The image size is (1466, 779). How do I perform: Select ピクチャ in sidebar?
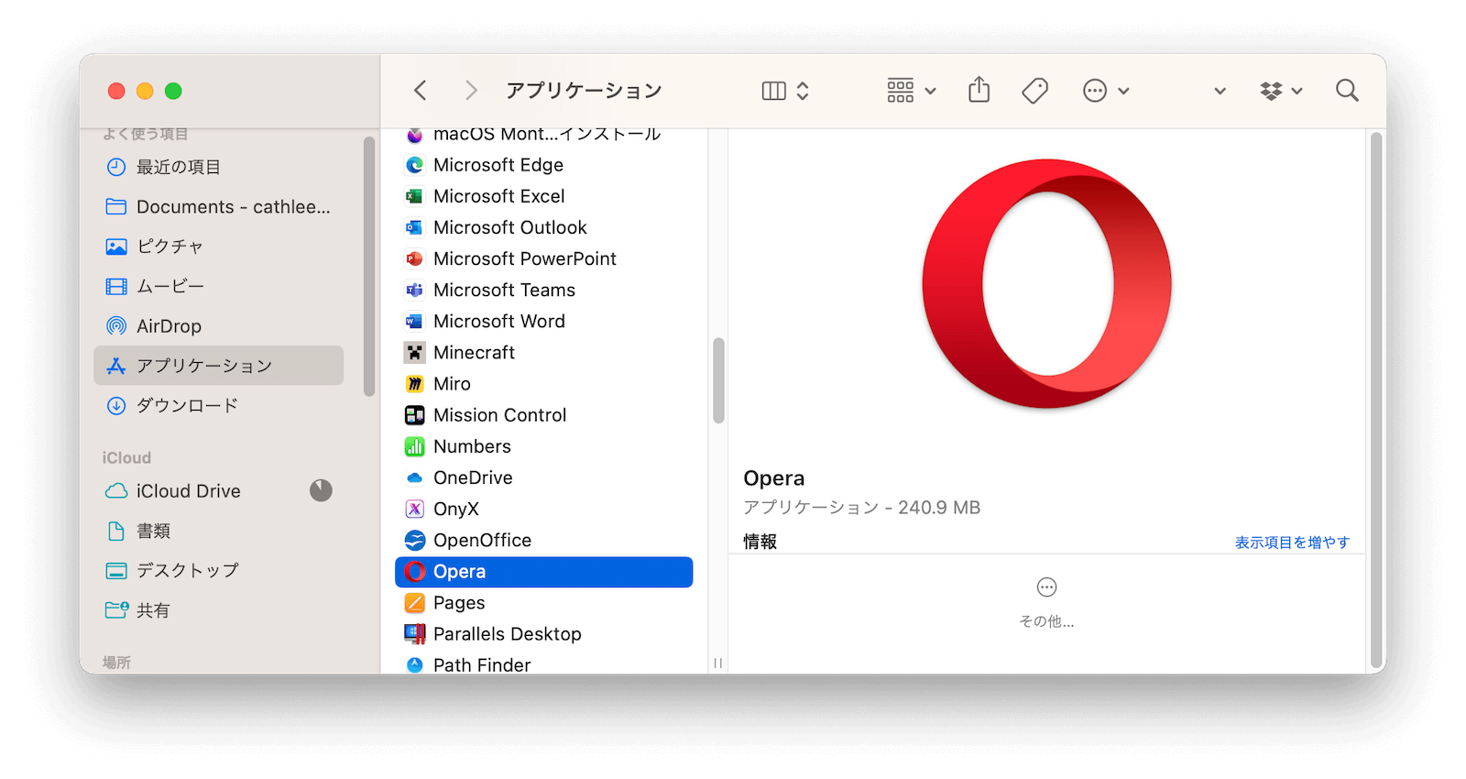click(218, 247)
